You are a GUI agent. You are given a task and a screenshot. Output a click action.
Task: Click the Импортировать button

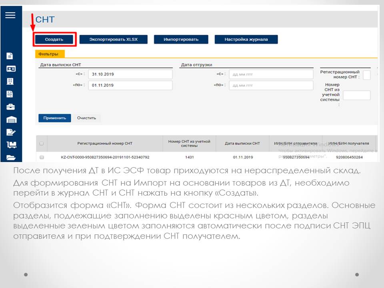tap(181, 39)
